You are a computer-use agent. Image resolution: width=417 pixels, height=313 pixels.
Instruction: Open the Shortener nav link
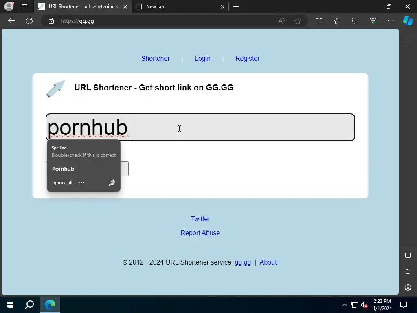(x=155, y=59)
